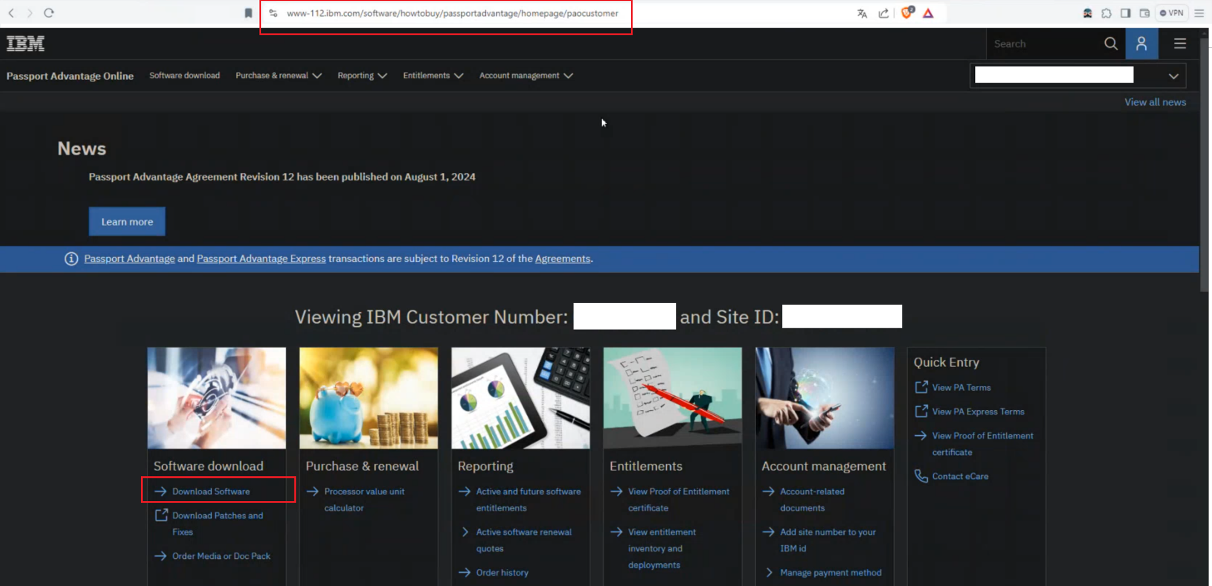Click the Download Patches and Fixes external-link icon

click(161, 515)
